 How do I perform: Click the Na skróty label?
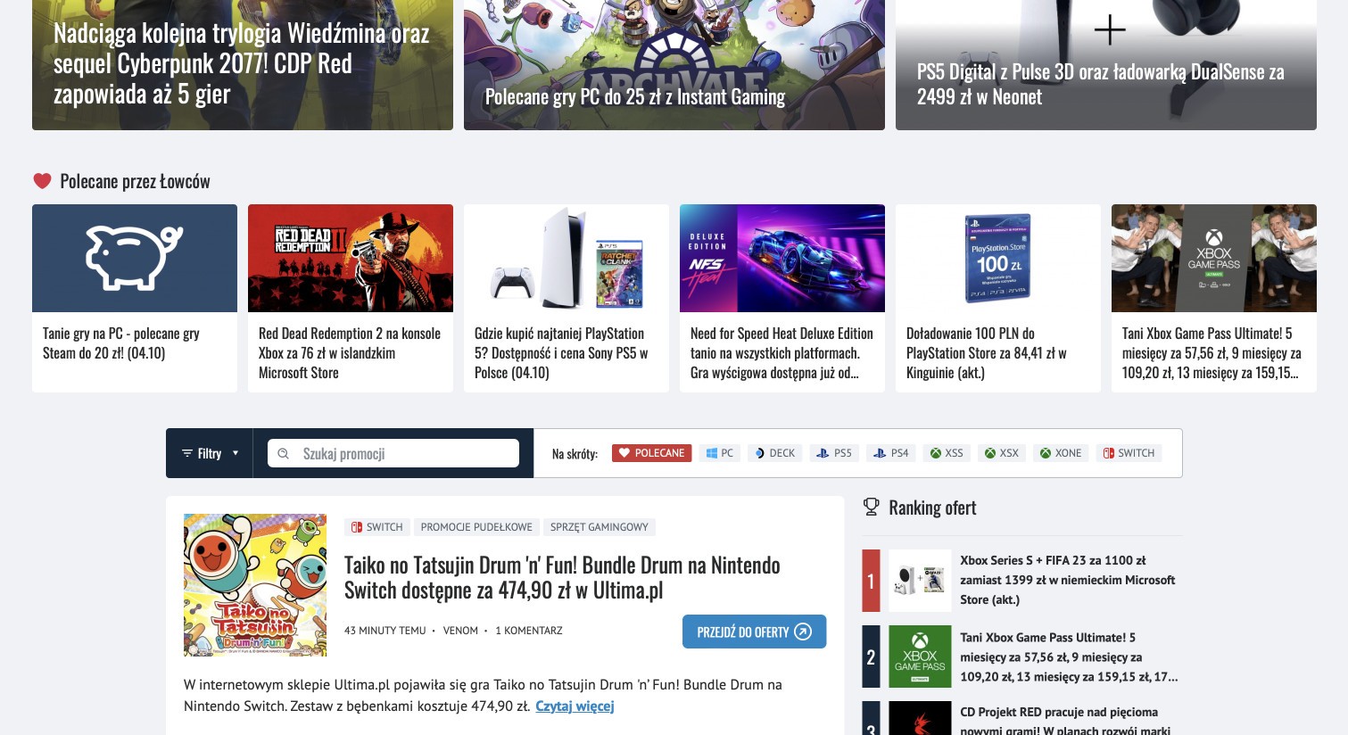575,454
